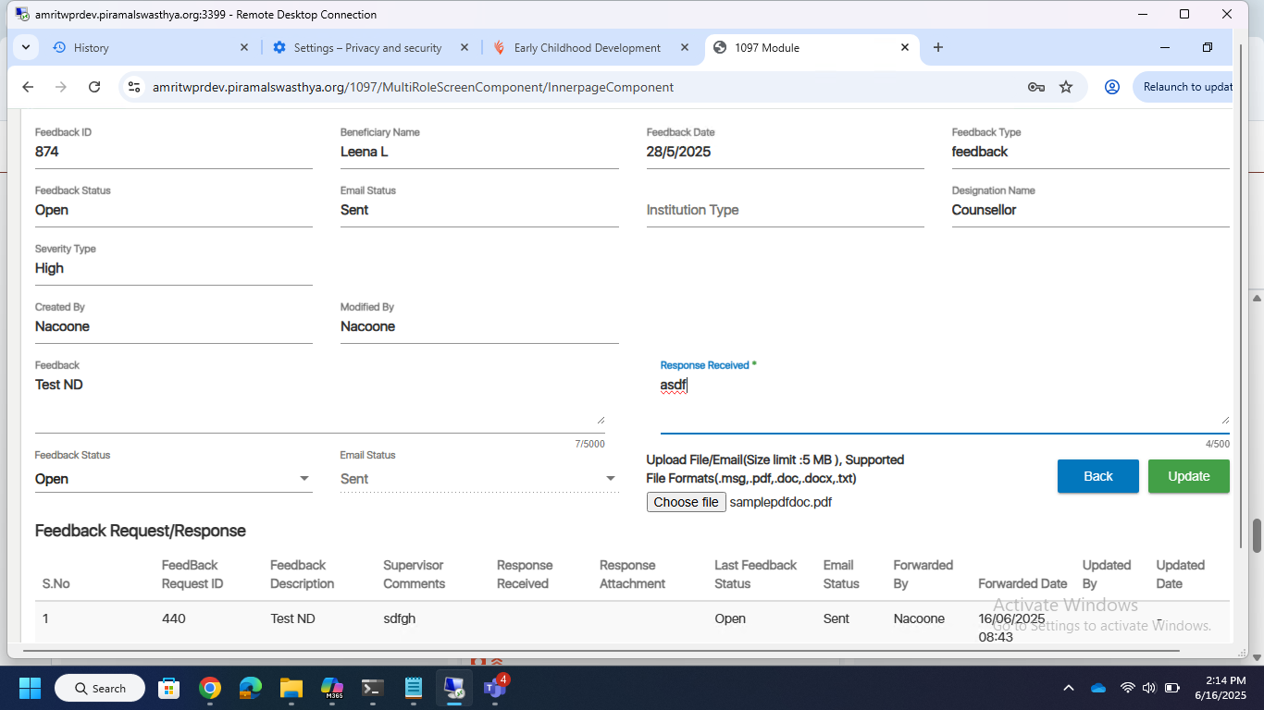Switch to the History tab
Image resolution: width=1264 pixels, height=710 pixels.
[x=151, y=47]
